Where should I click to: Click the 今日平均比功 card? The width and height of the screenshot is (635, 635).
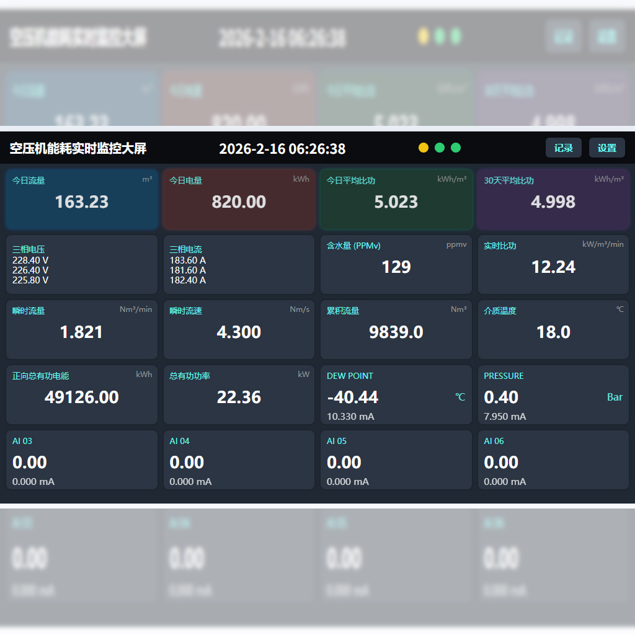[396, 199]
